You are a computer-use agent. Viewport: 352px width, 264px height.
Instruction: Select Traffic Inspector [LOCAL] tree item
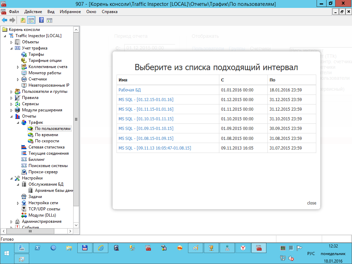click(x=38, y=36)
